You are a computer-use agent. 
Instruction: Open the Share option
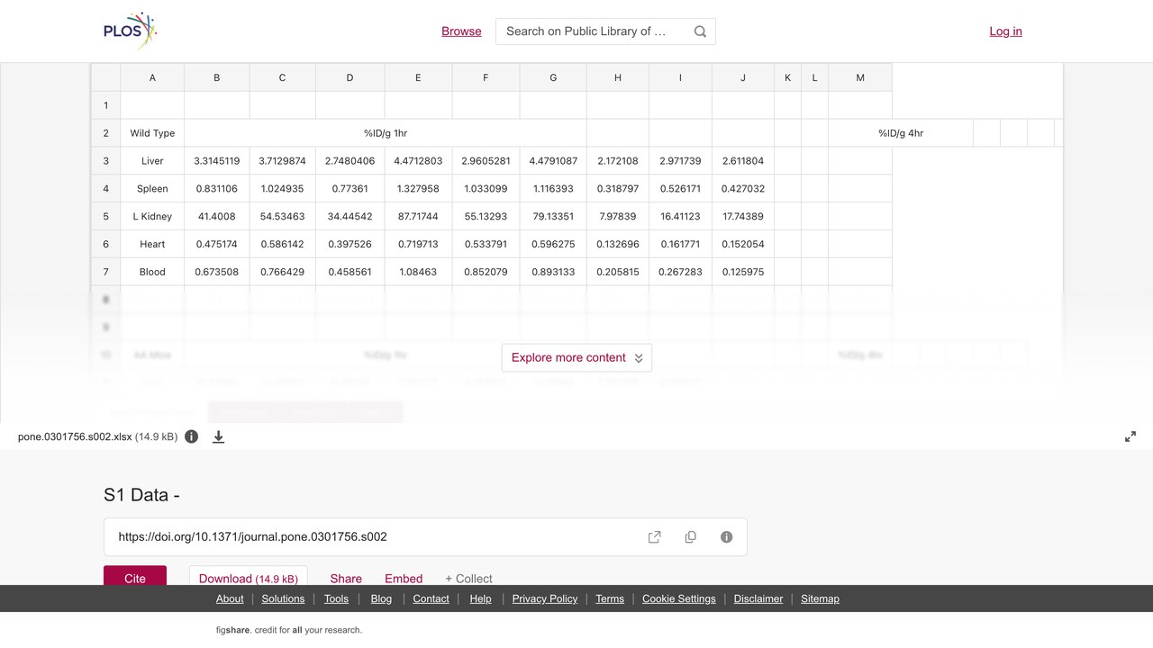tap(346, 579)
